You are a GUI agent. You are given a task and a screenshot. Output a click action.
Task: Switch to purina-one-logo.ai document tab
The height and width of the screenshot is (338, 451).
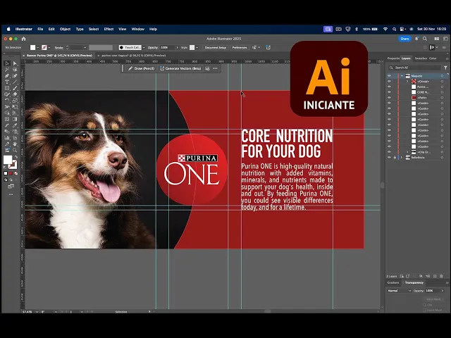pos(133,56)
